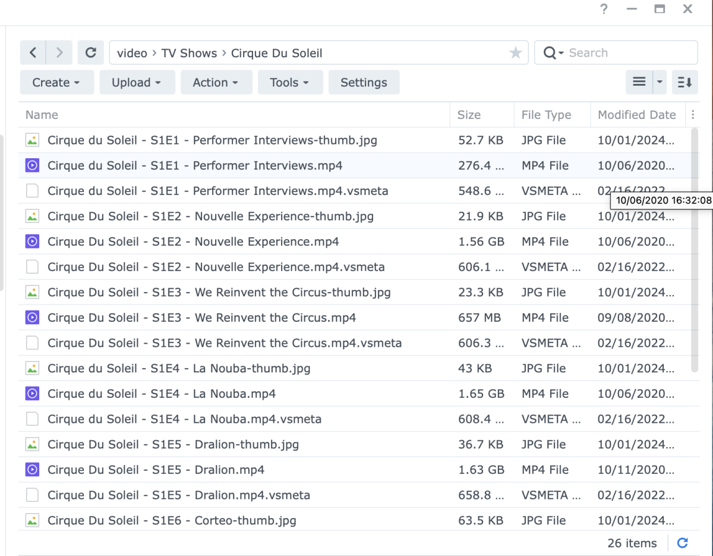Screen dimensions: 713x556
Task: Open the Upload dropdown menu
Action: 137,82
